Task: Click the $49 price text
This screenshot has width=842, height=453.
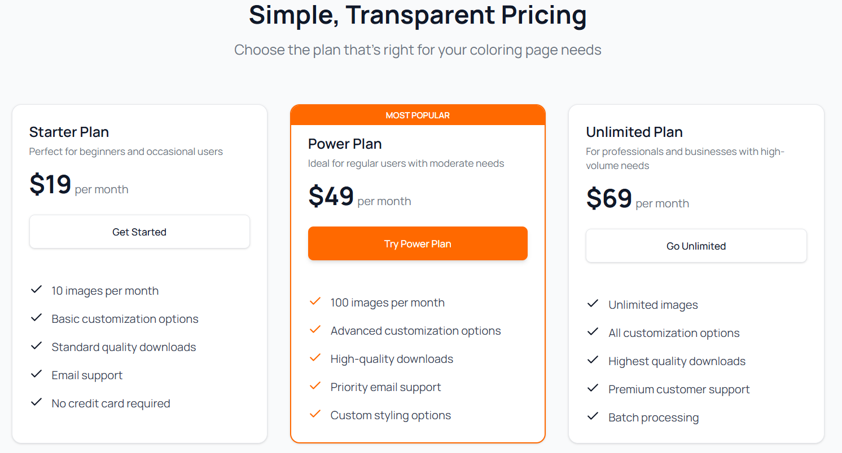Action: 331,196
